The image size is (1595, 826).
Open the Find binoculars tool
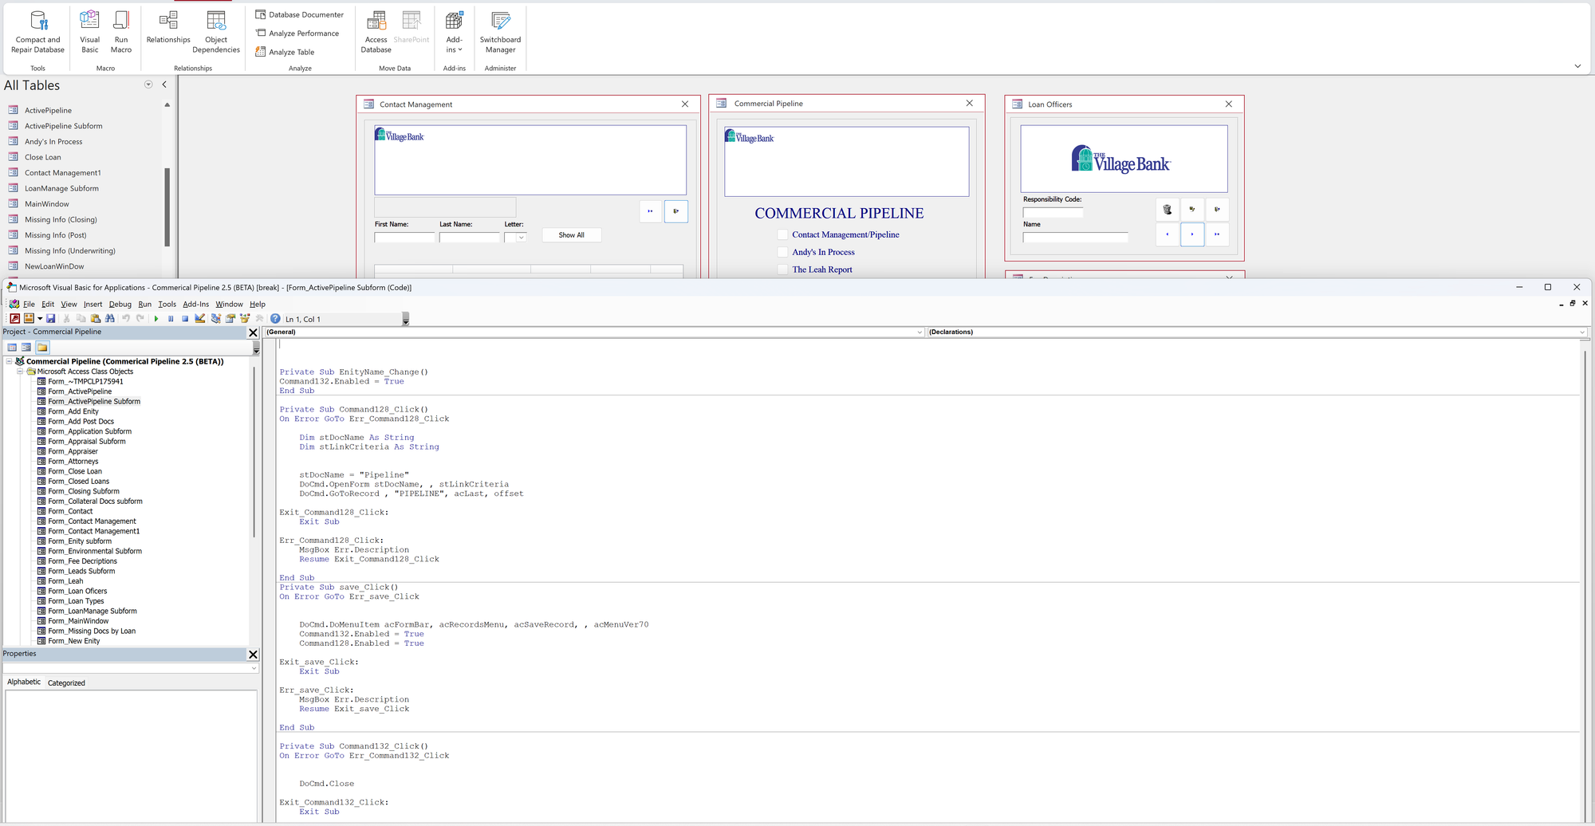[x=110, y=319]
